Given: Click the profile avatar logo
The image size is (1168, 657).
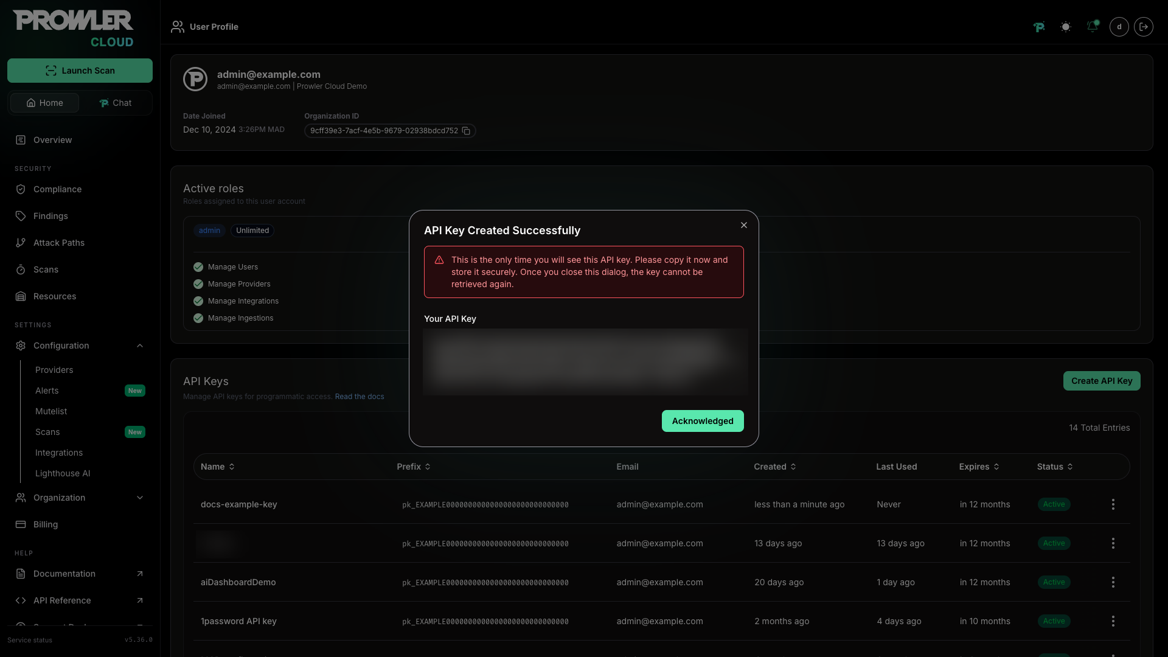Looking at the screenshot, I should point(195,79).
